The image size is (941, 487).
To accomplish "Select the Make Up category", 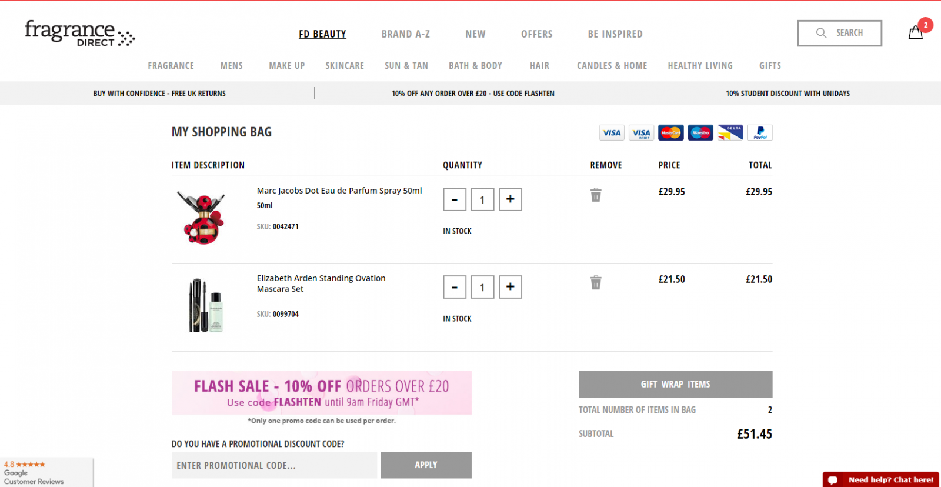I will [x=287, y=65].
